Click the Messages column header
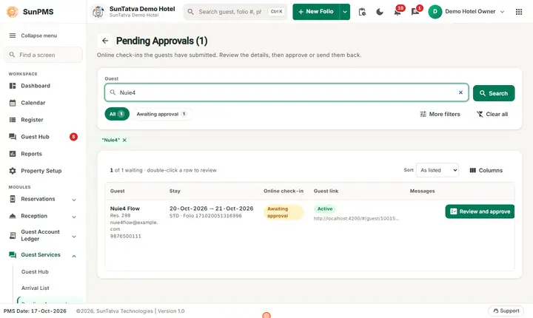Viewport: 533px width, 318px height. (422, 191)
